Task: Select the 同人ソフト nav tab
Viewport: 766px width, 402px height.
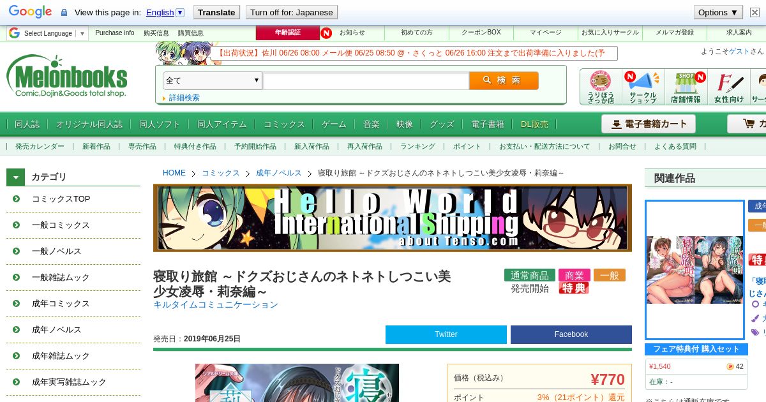Action: [x=160, y=124]
